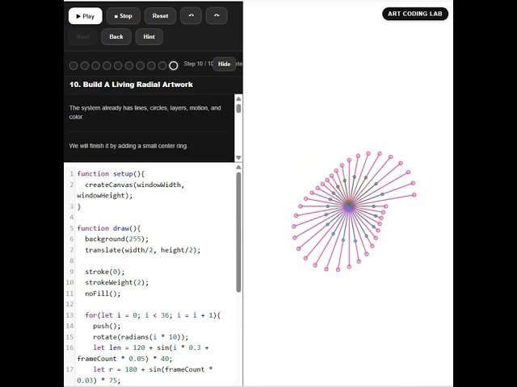Place cursor on the translate(width/2, height/2) line
The height and width of the screenshot is (387, 517).
point(142,250)
